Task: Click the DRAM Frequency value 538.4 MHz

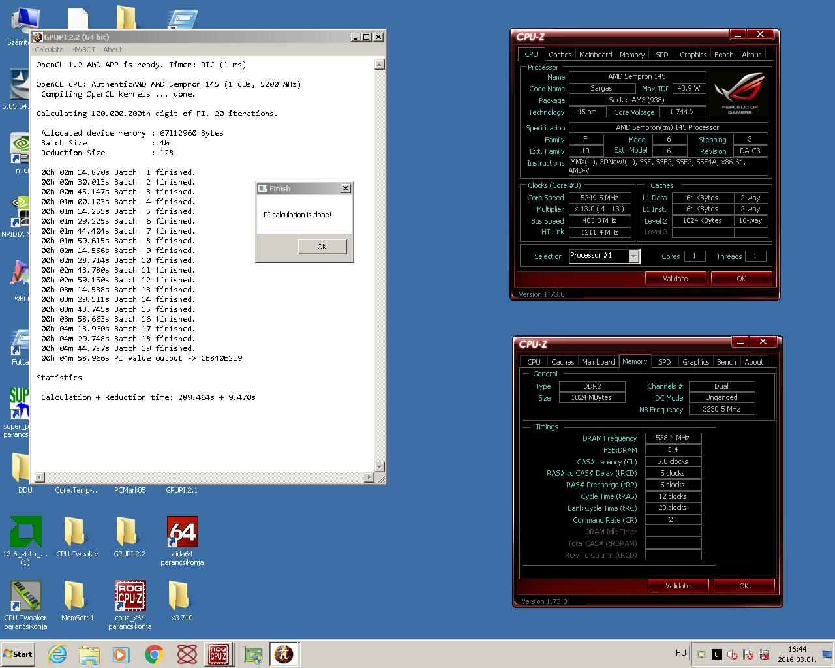Action: (x=673, y=438)
